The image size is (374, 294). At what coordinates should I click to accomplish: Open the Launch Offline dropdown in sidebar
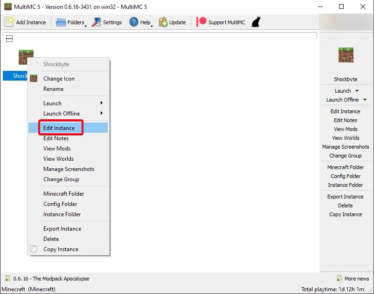(x=365, y=99)
